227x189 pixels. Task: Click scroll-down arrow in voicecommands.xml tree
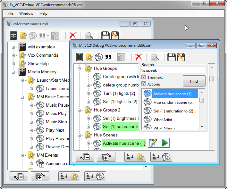pyautogui.click(x=146, y=167)
